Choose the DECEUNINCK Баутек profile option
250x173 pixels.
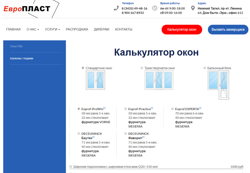click(79, 133)
